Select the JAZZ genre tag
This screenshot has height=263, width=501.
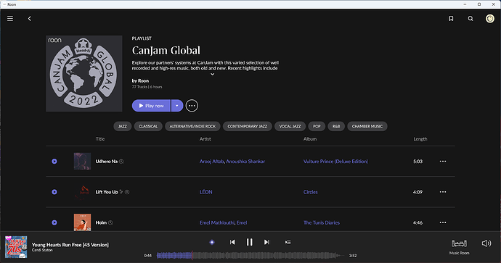point(123,126)
